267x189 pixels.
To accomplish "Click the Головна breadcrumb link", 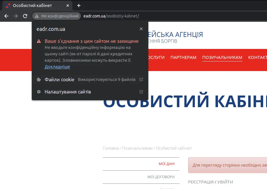I will click(x=111, y=148).
